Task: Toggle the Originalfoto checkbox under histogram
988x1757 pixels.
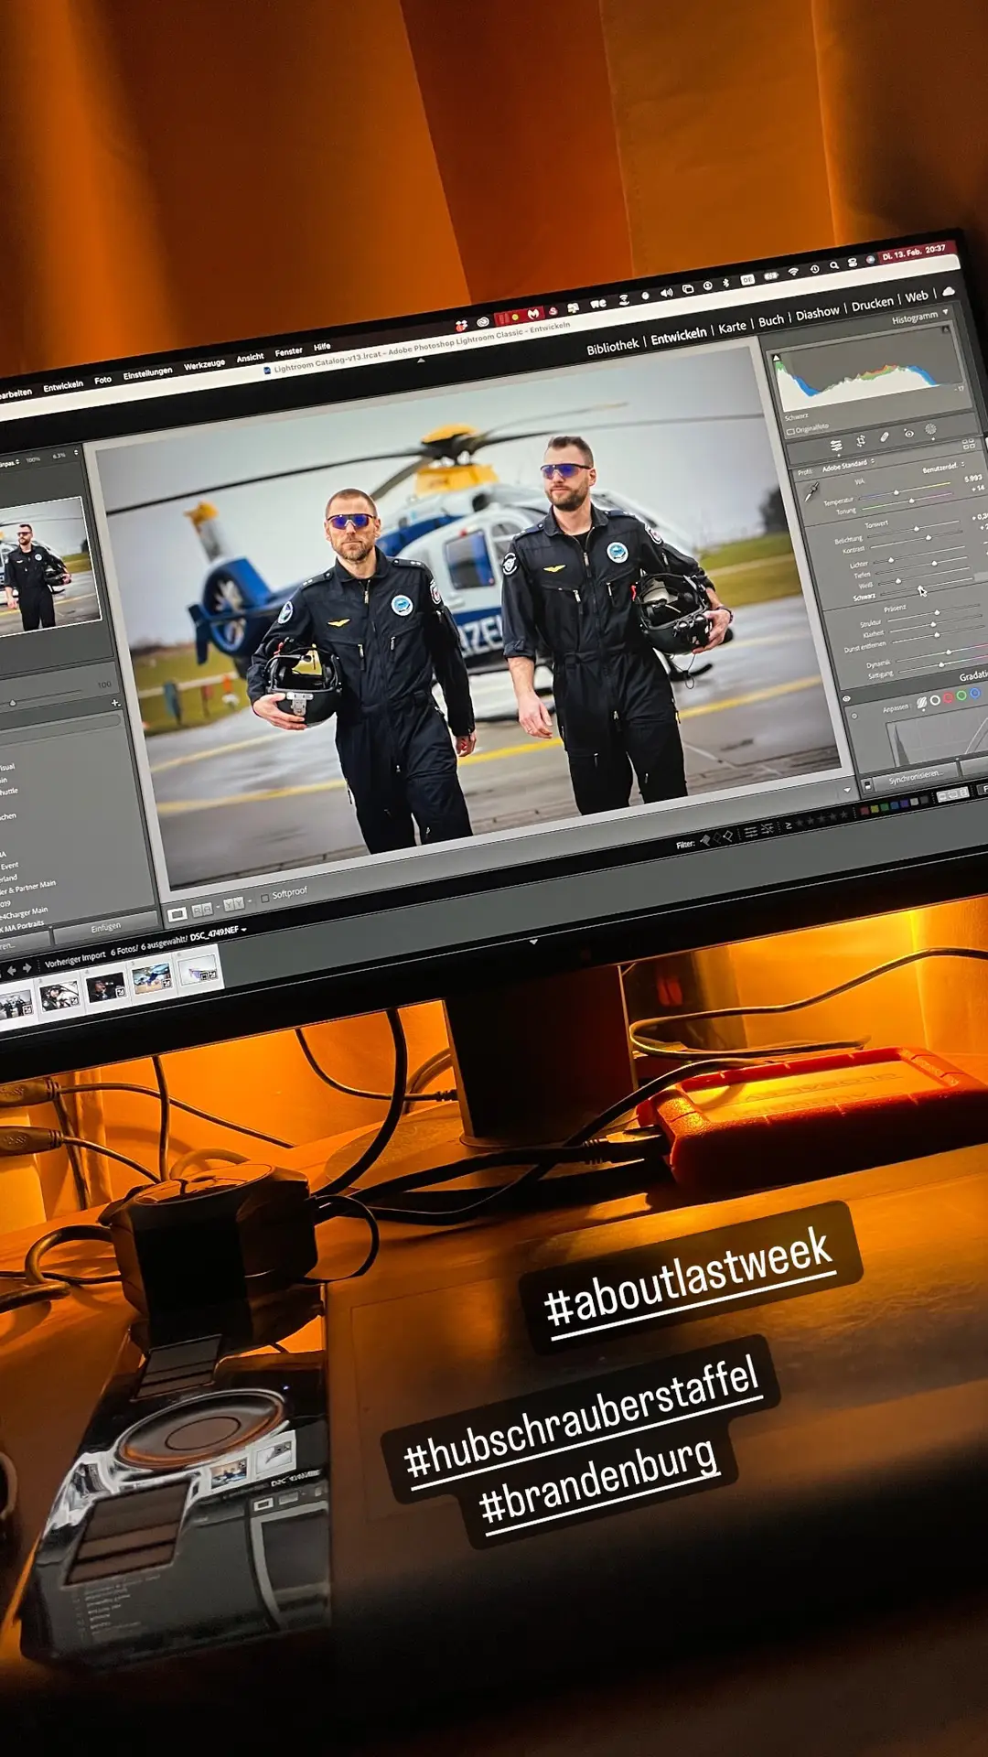Action: point(790,432)
